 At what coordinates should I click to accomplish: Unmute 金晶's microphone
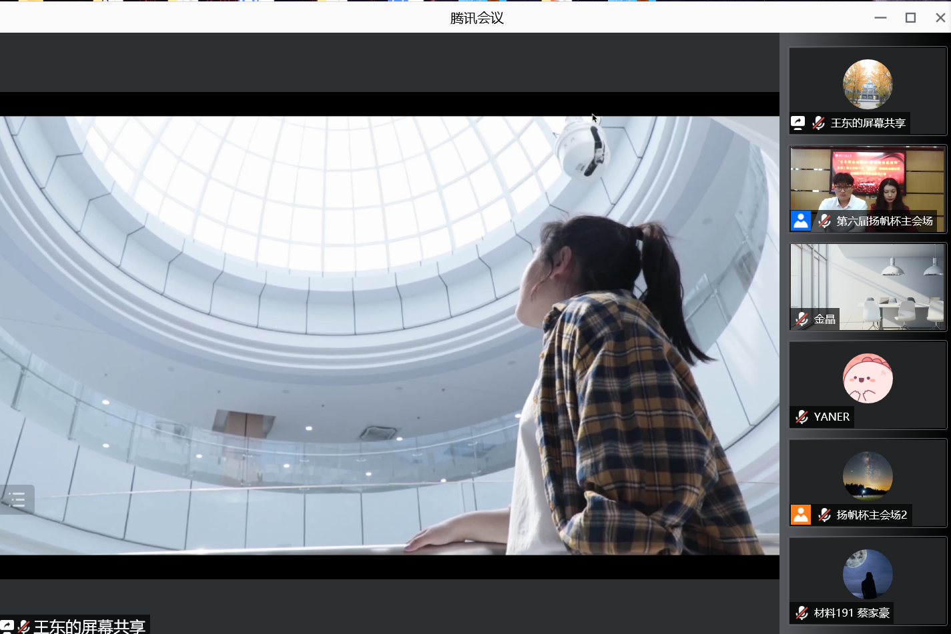802,319
